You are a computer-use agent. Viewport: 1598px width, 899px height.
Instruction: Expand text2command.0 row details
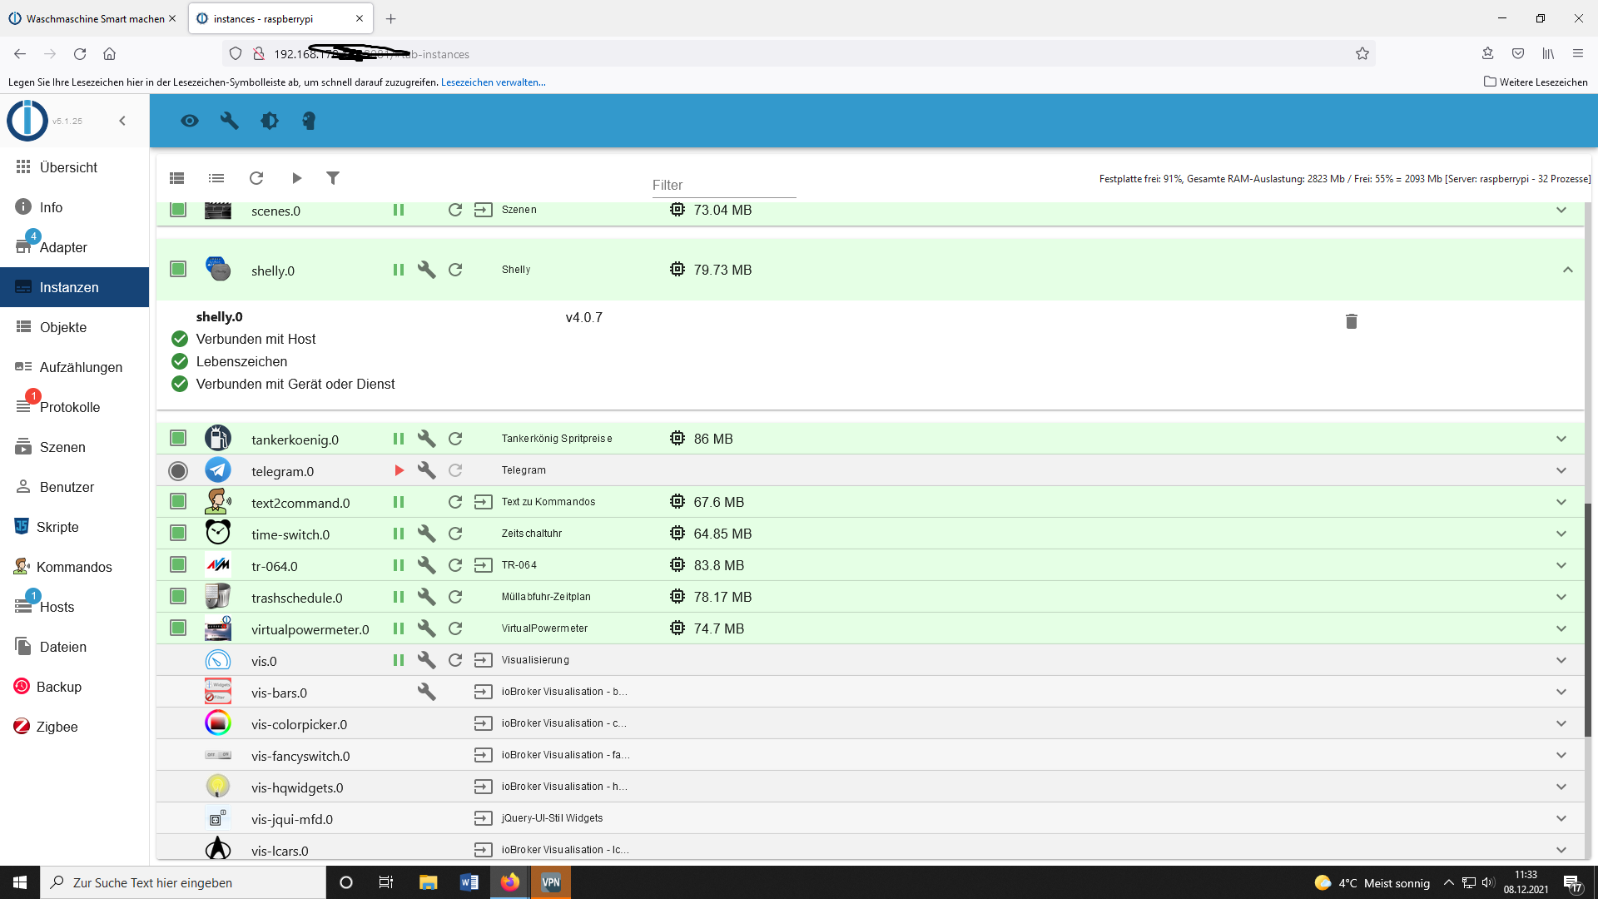pos(1561,502)
